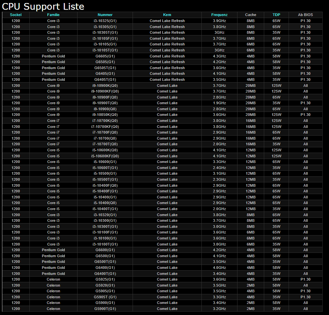Select the G5920(G1) cell

[x=105, y=285]
